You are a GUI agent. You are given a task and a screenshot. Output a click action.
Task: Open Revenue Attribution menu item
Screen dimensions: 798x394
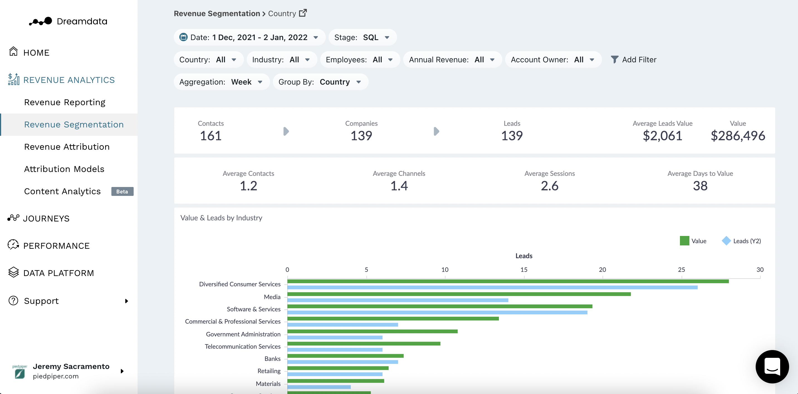pos(67,147)
